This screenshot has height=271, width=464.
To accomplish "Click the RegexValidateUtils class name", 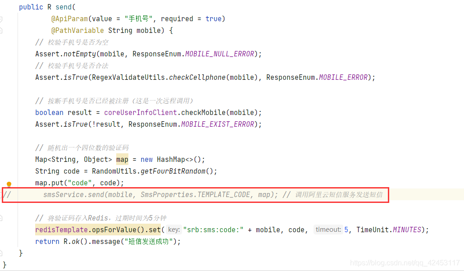I will (128, 78).
